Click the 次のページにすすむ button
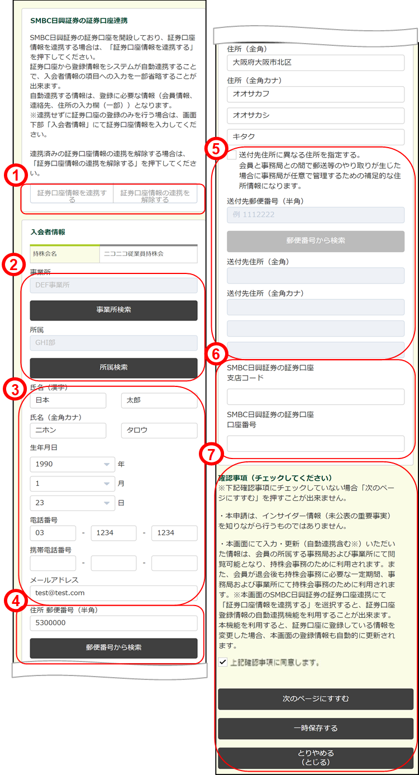Viewport: 419px width, 775px height. tap(316, 699)
